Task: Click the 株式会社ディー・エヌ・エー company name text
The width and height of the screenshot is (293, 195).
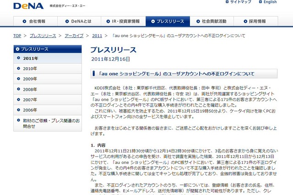Action: [x=67, y=6]
